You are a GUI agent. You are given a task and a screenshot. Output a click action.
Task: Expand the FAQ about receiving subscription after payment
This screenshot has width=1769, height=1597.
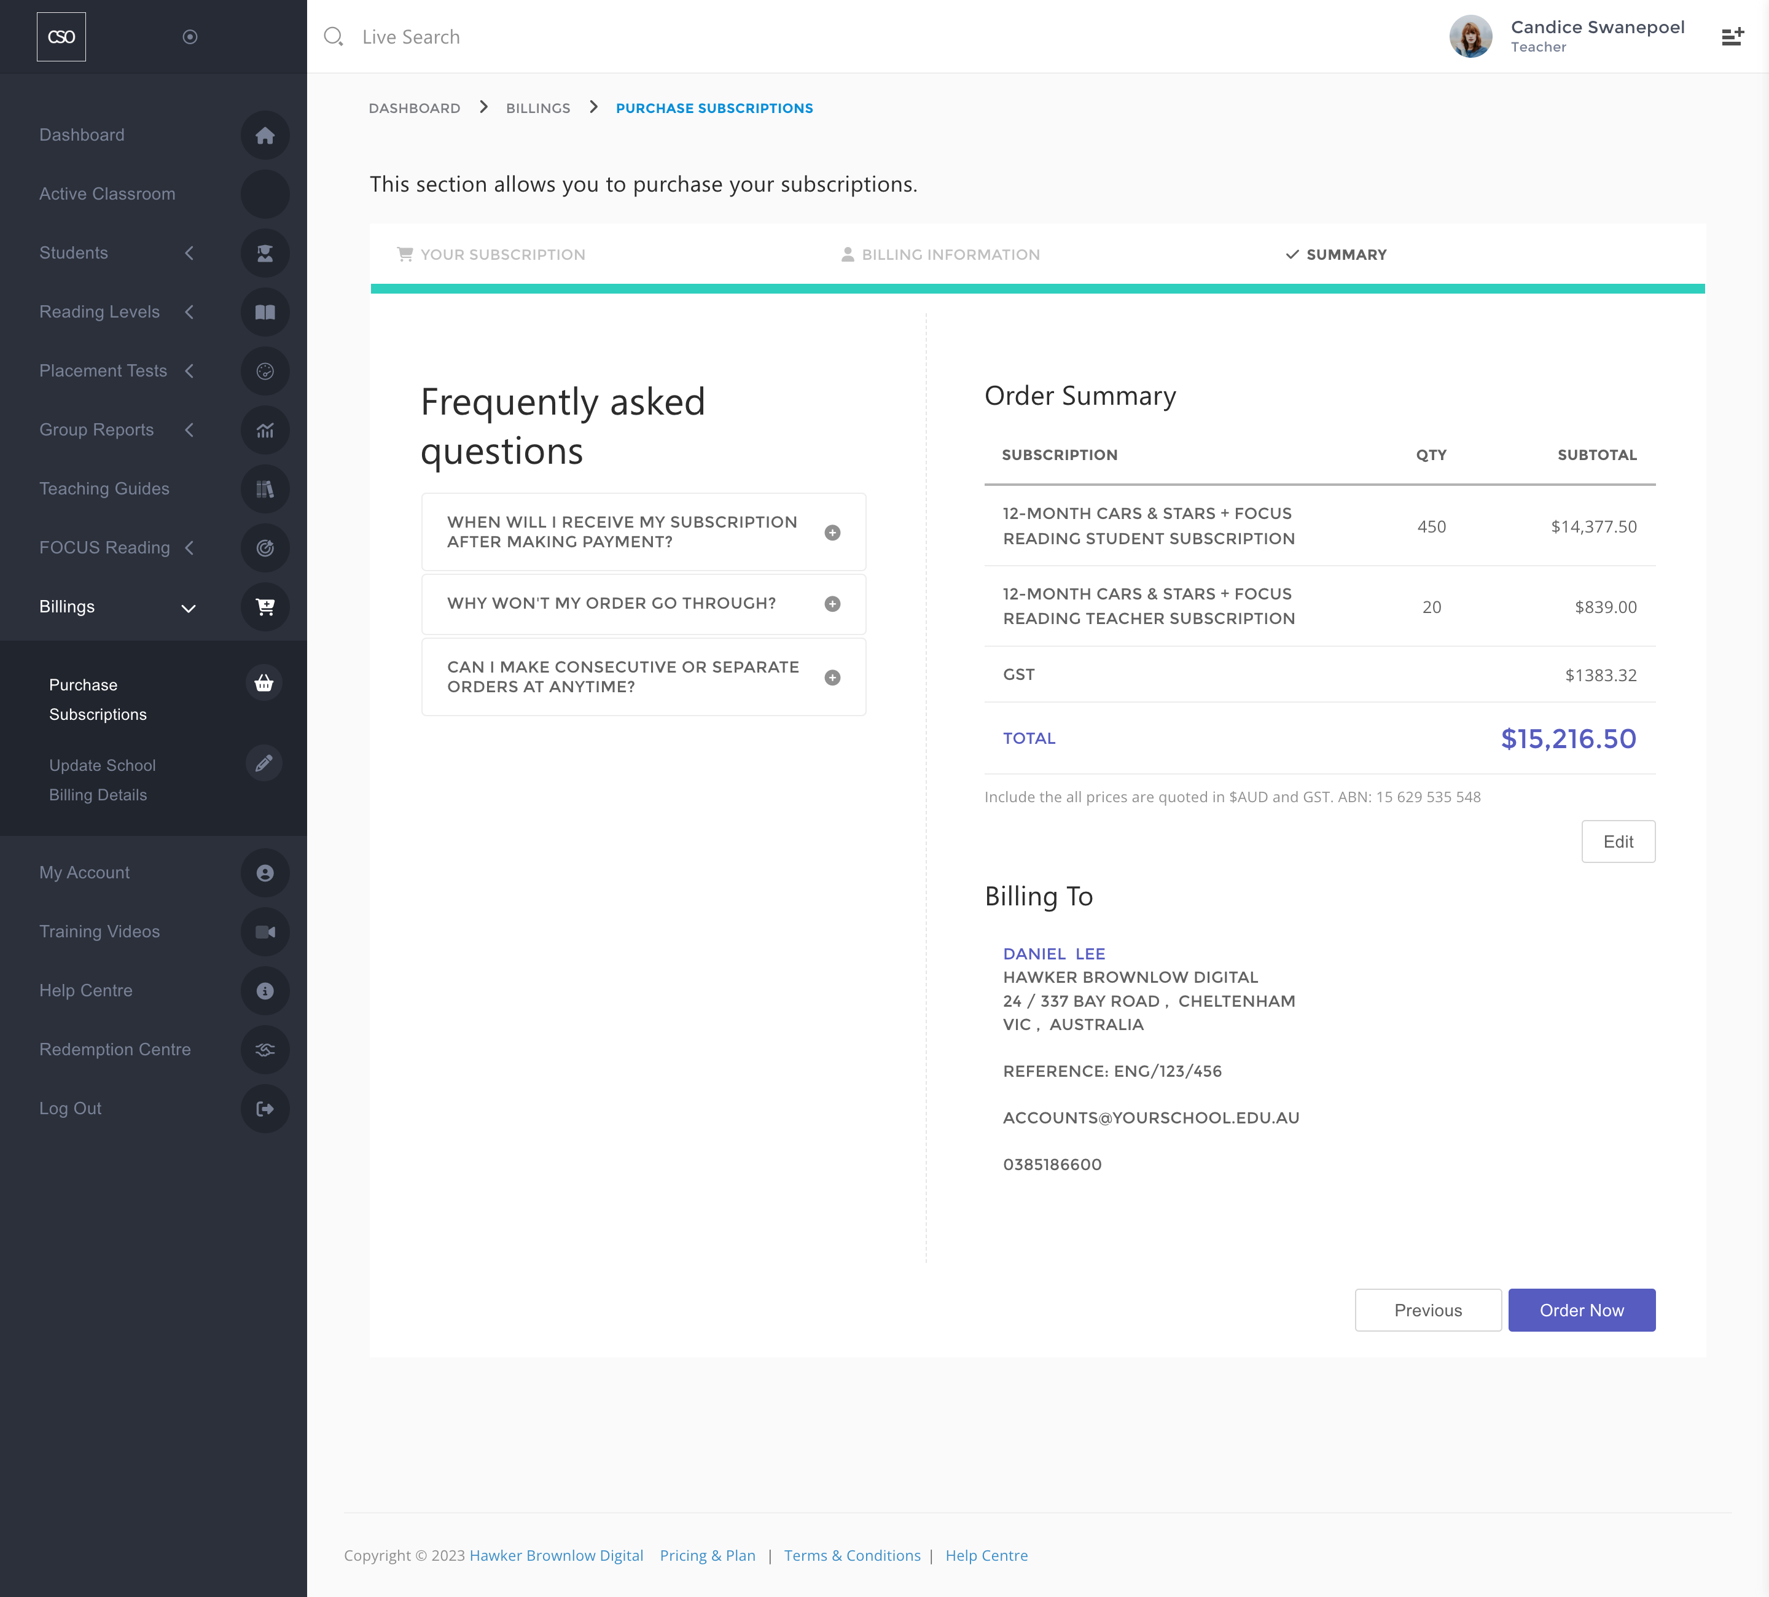(832, 533)
